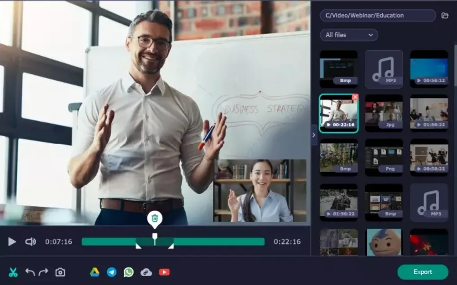The image size is (457, 285).
Task: Select the first MP3 audio thumbnail
Action: point(384,69)
